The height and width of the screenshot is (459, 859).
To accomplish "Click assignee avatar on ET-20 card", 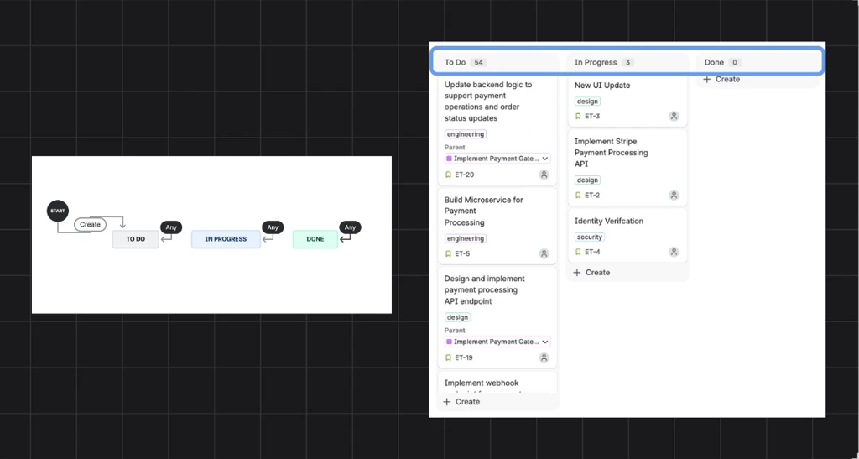I will pos(544,175).
